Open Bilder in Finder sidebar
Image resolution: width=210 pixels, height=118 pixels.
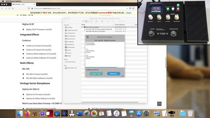(x=68, y=56)
